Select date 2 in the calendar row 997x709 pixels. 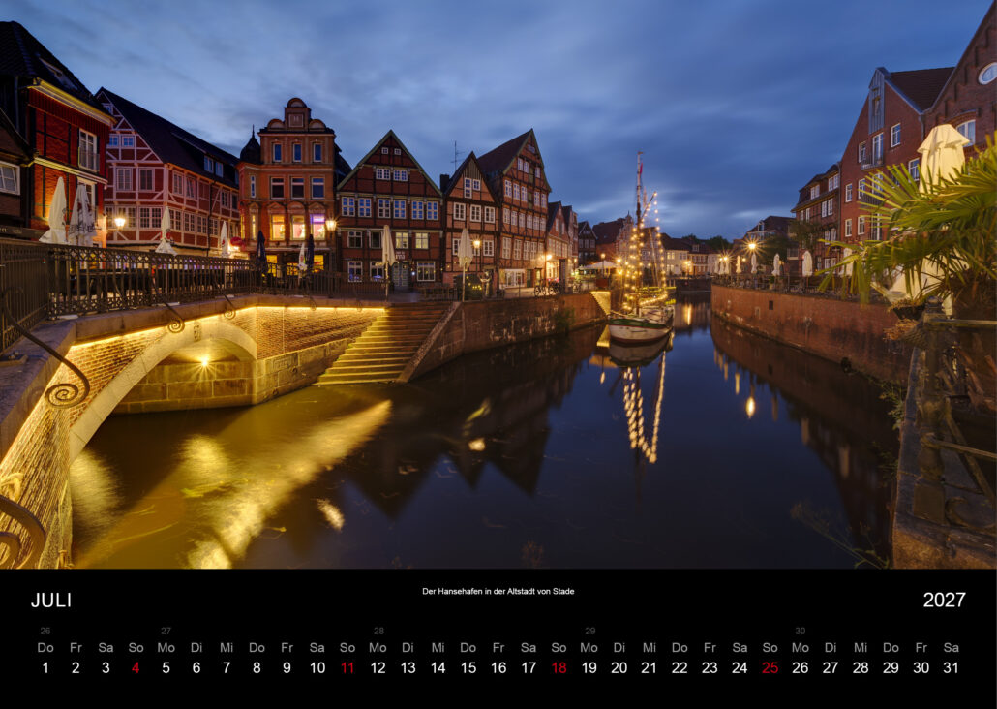click(x=76, y=667)
